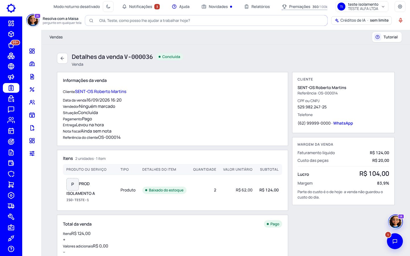
Task: Click the red microphone voice icon
Action: (401, 20)
